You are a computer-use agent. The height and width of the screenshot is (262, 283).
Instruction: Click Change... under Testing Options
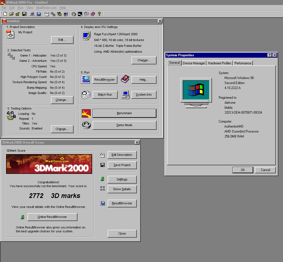coord(62,129)
